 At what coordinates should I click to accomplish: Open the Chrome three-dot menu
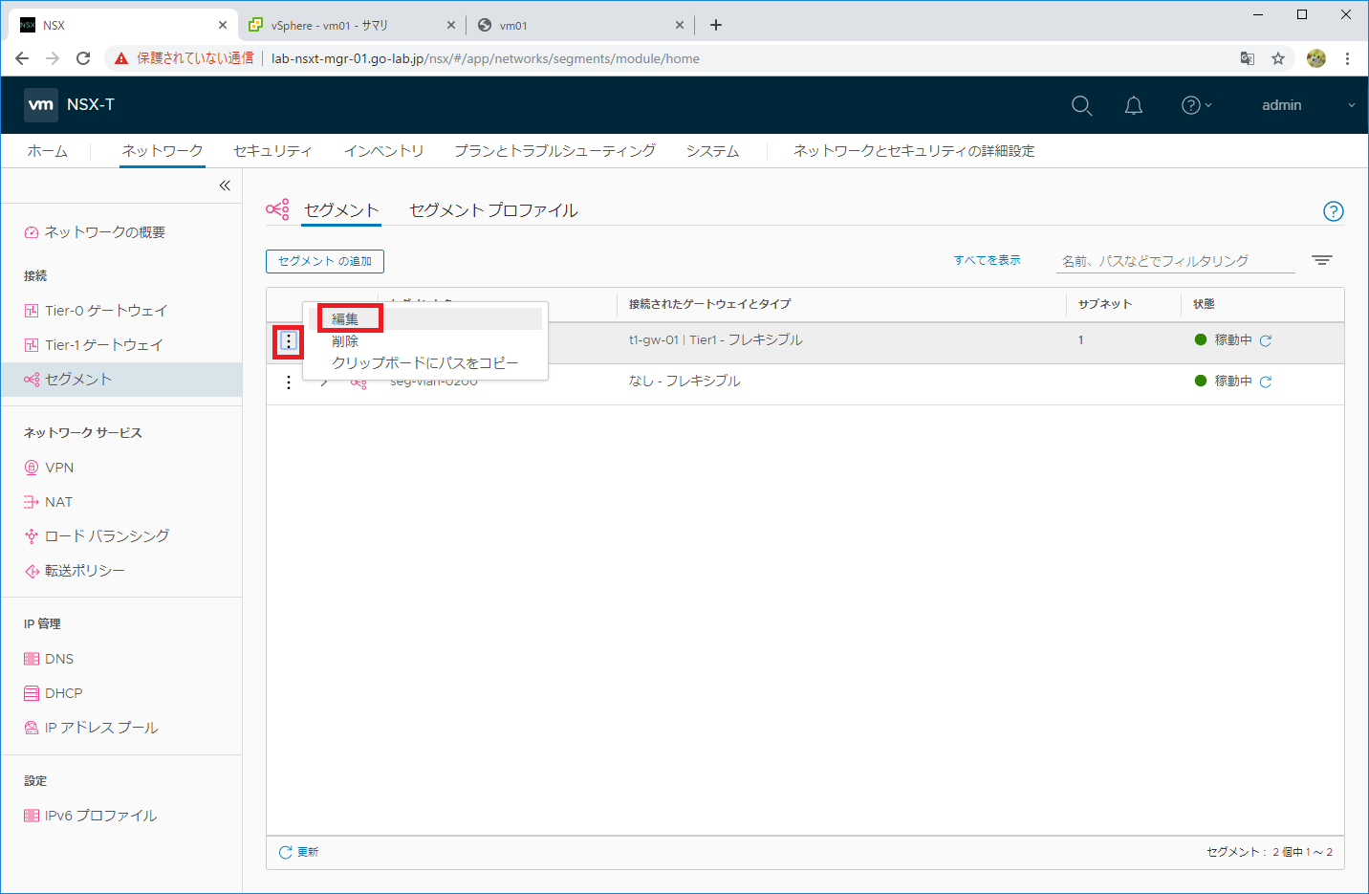coord(1347,58)
